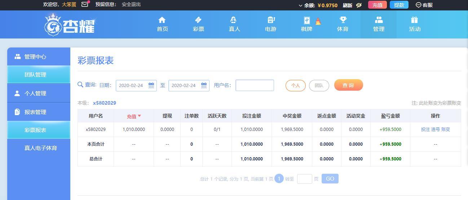The height and width of the screenshot is (200, 468).
Task: Click the GO pagination button
Action: [330, 178]
